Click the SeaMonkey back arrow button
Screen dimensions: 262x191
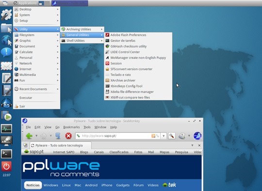click(29, 136)
